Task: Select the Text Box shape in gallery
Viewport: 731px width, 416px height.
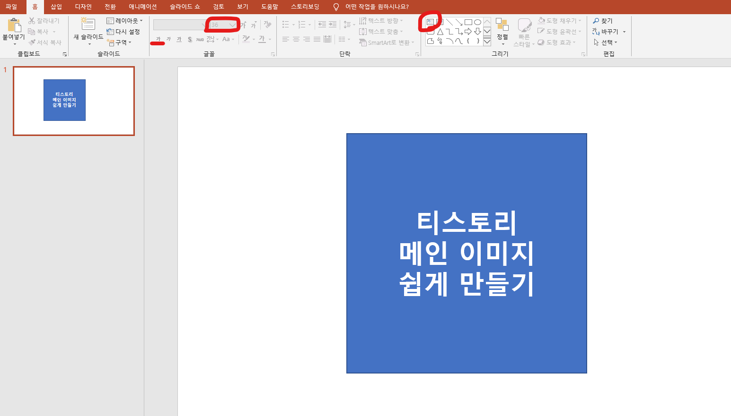Action: click(x=430, y=22)
